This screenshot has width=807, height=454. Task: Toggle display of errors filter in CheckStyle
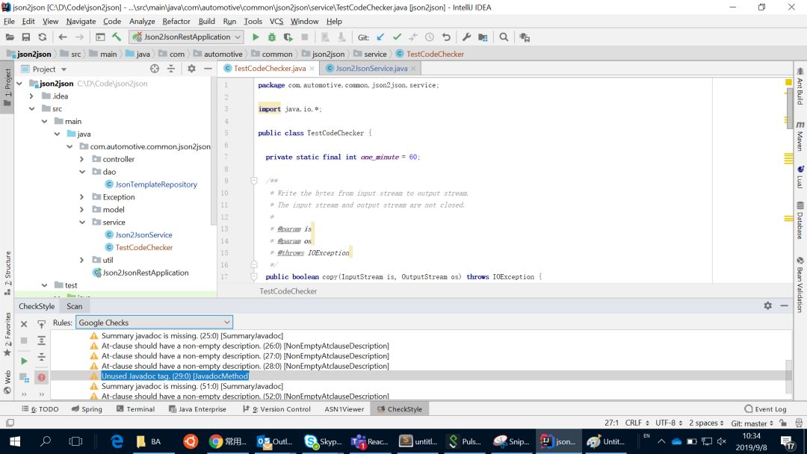(41, 377)
